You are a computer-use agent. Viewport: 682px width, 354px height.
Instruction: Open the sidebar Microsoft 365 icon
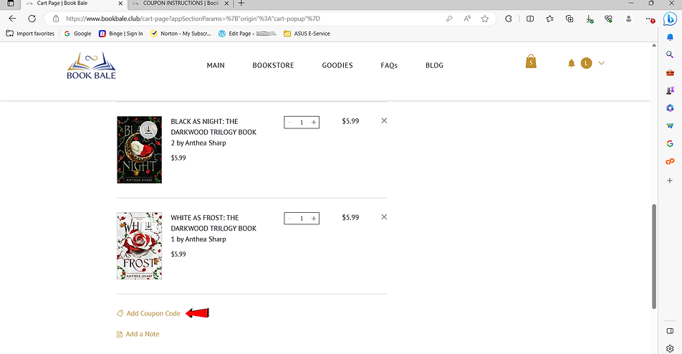point(670,108)
